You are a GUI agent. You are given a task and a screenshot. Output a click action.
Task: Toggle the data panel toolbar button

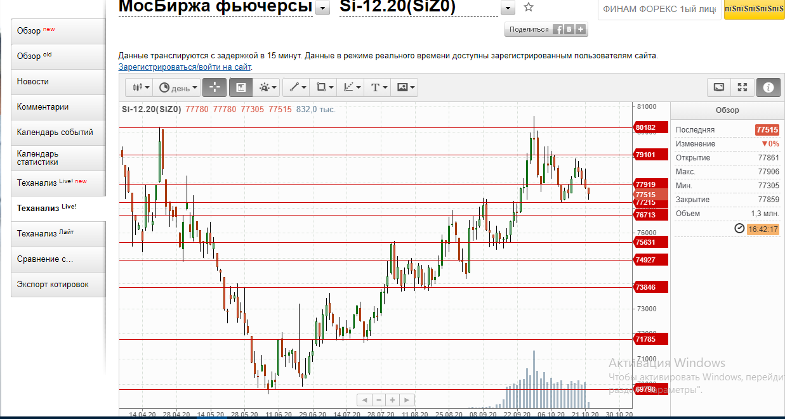tap(241, 87)
